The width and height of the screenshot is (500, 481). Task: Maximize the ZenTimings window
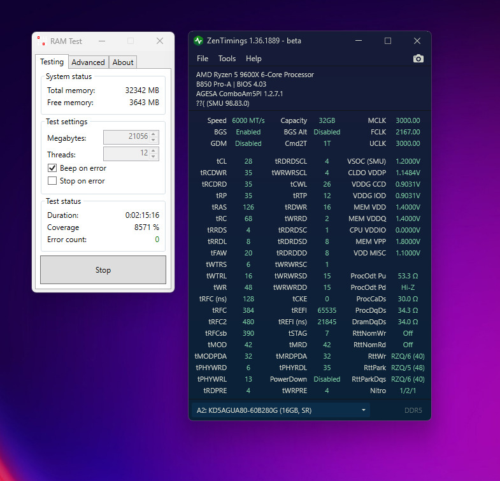[x=388, y=41]
